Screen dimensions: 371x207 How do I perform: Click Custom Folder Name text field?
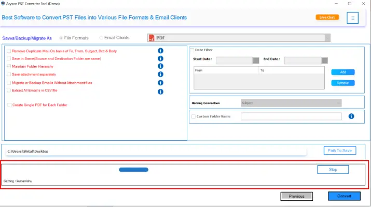pos(291,116)
